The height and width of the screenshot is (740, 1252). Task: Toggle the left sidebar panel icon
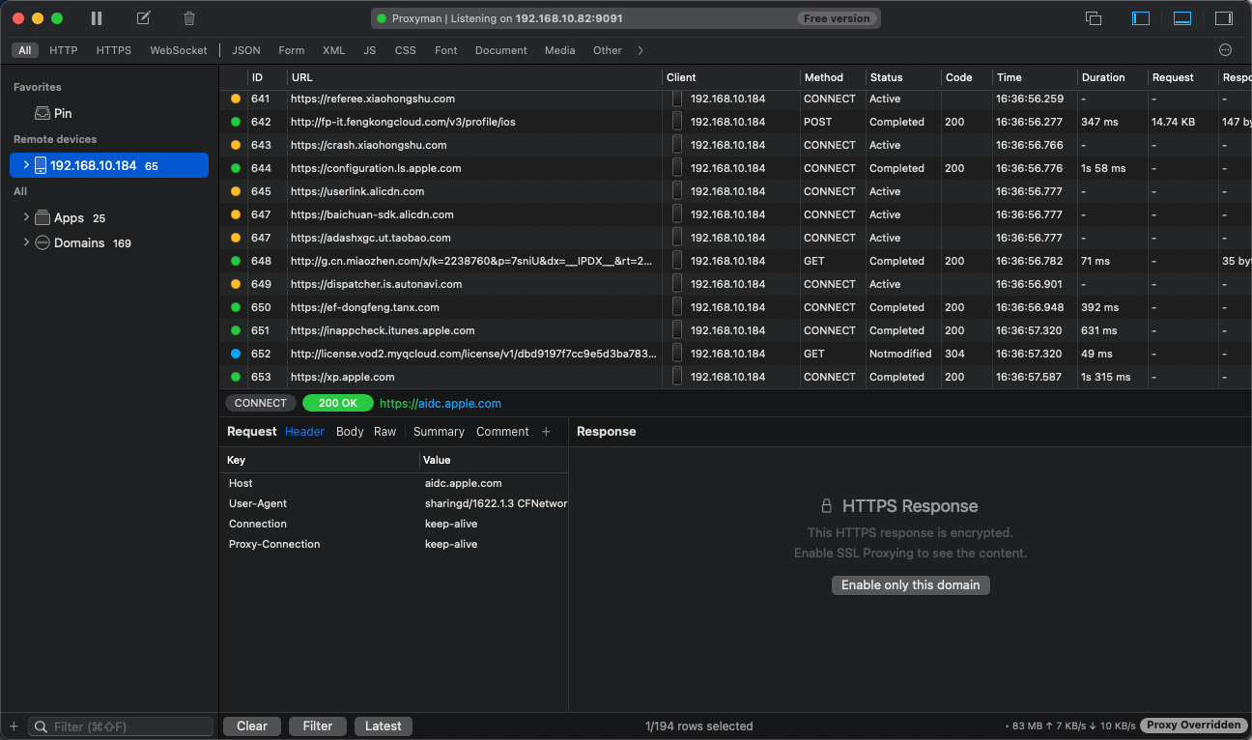click(x=1141, y=18)
